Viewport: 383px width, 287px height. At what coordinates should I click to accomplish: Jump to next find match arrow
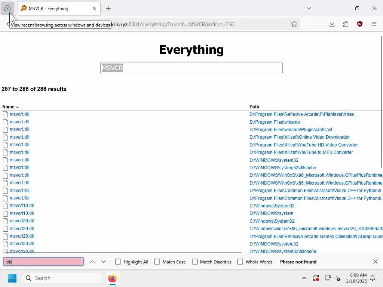[103, 262]
